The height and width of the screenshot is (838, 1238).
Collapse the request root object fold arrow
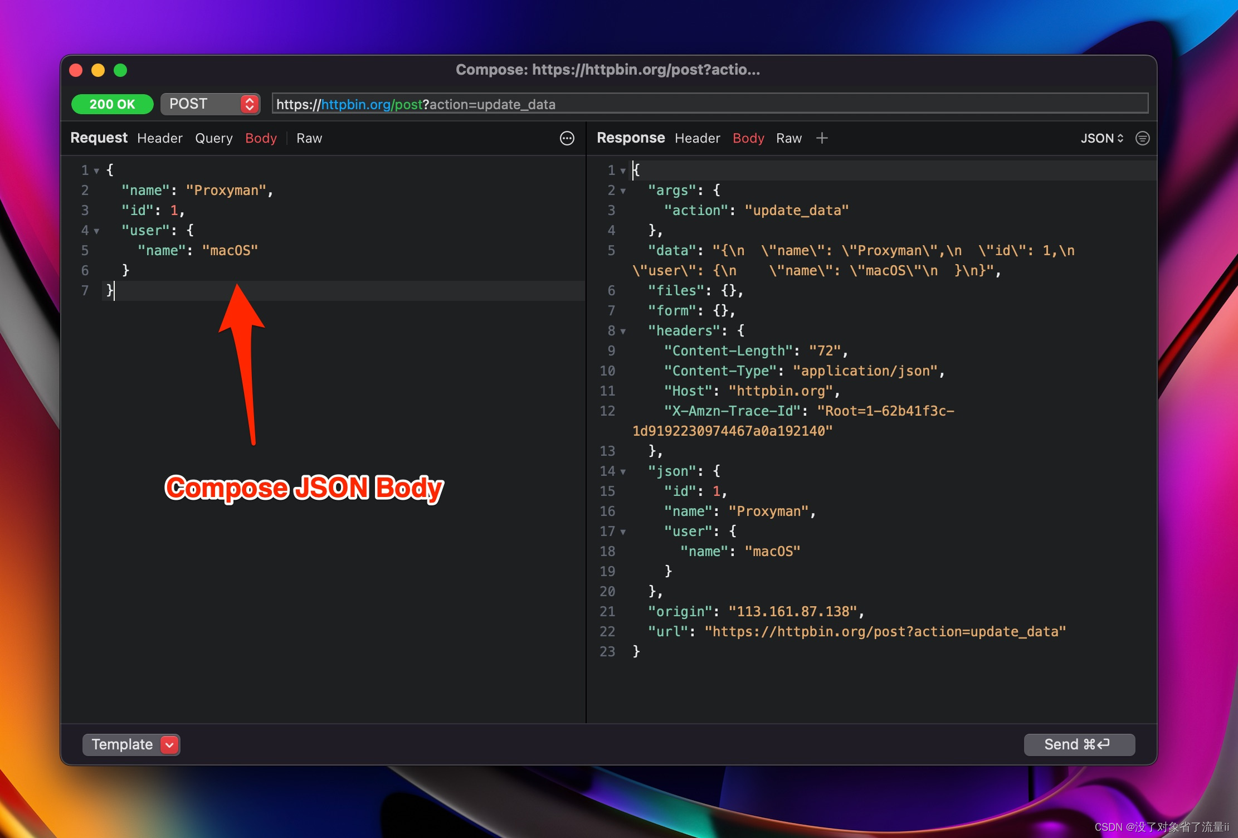pyautogui.click(x=96, y=170)
